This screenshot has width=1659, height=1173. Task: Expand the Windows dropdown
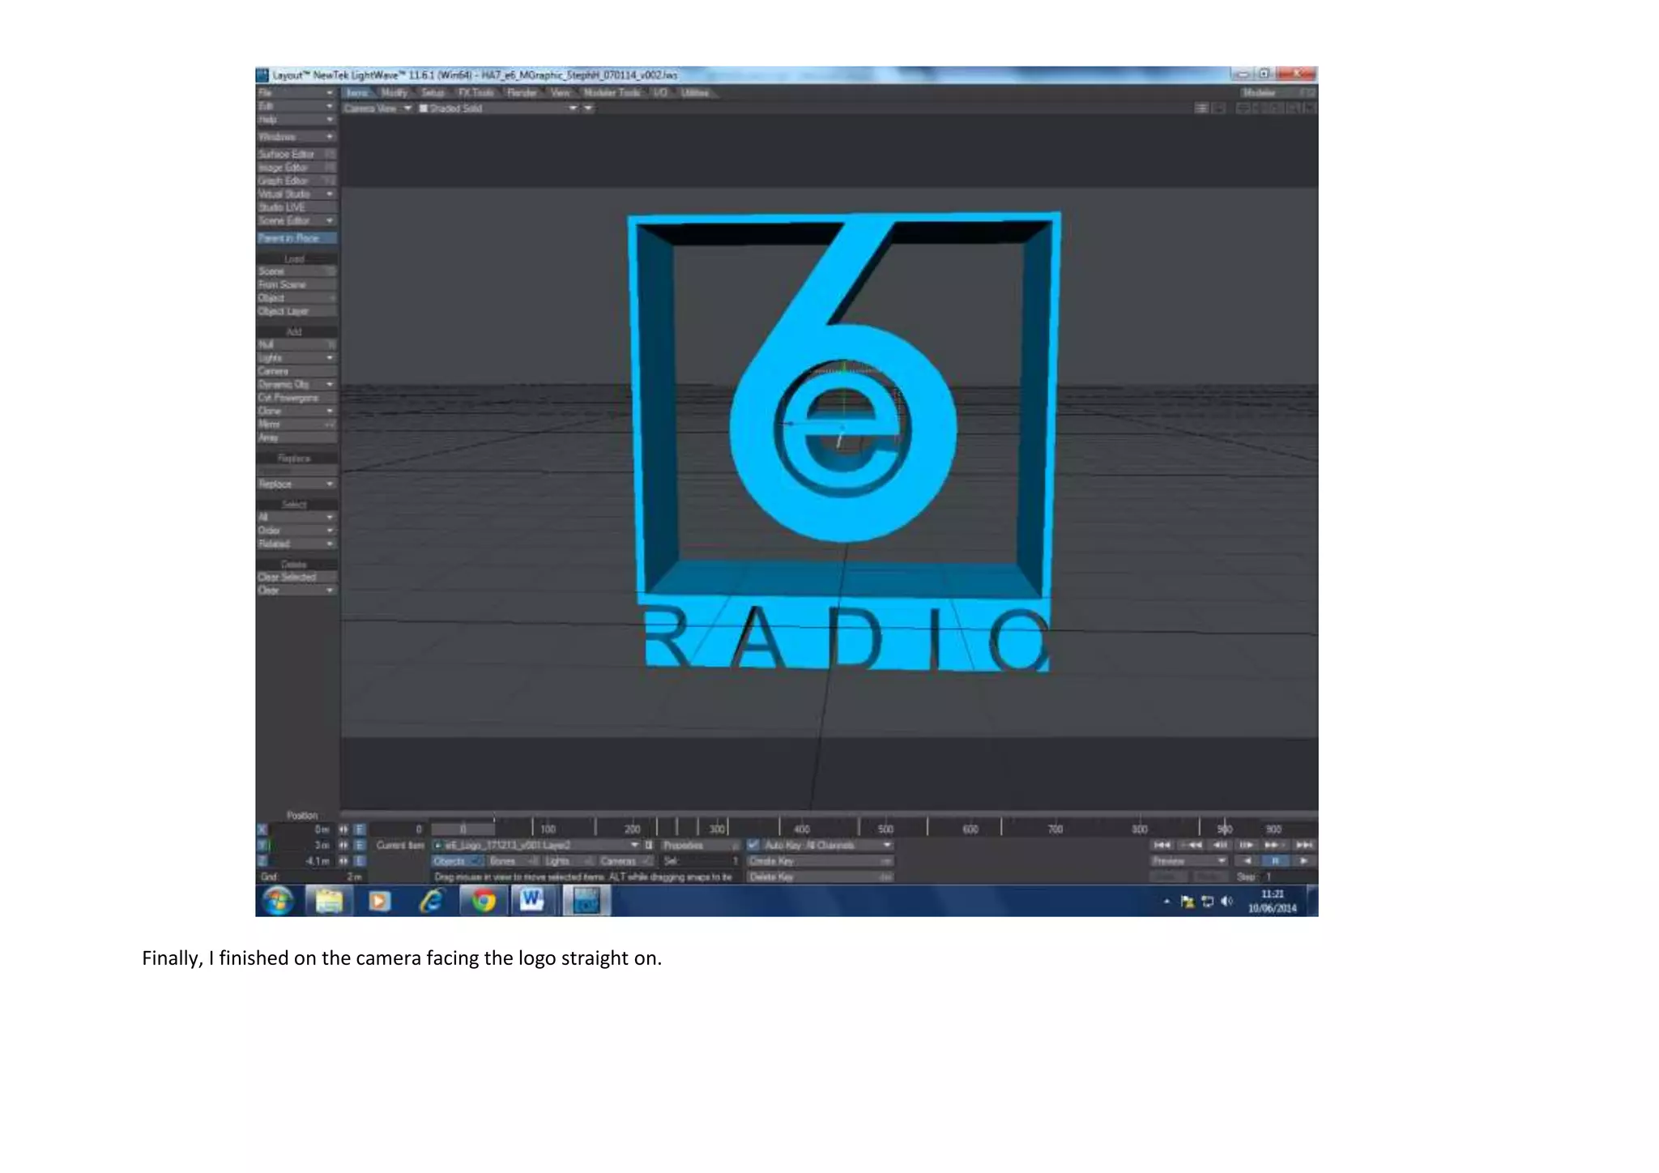click(296, 137)
